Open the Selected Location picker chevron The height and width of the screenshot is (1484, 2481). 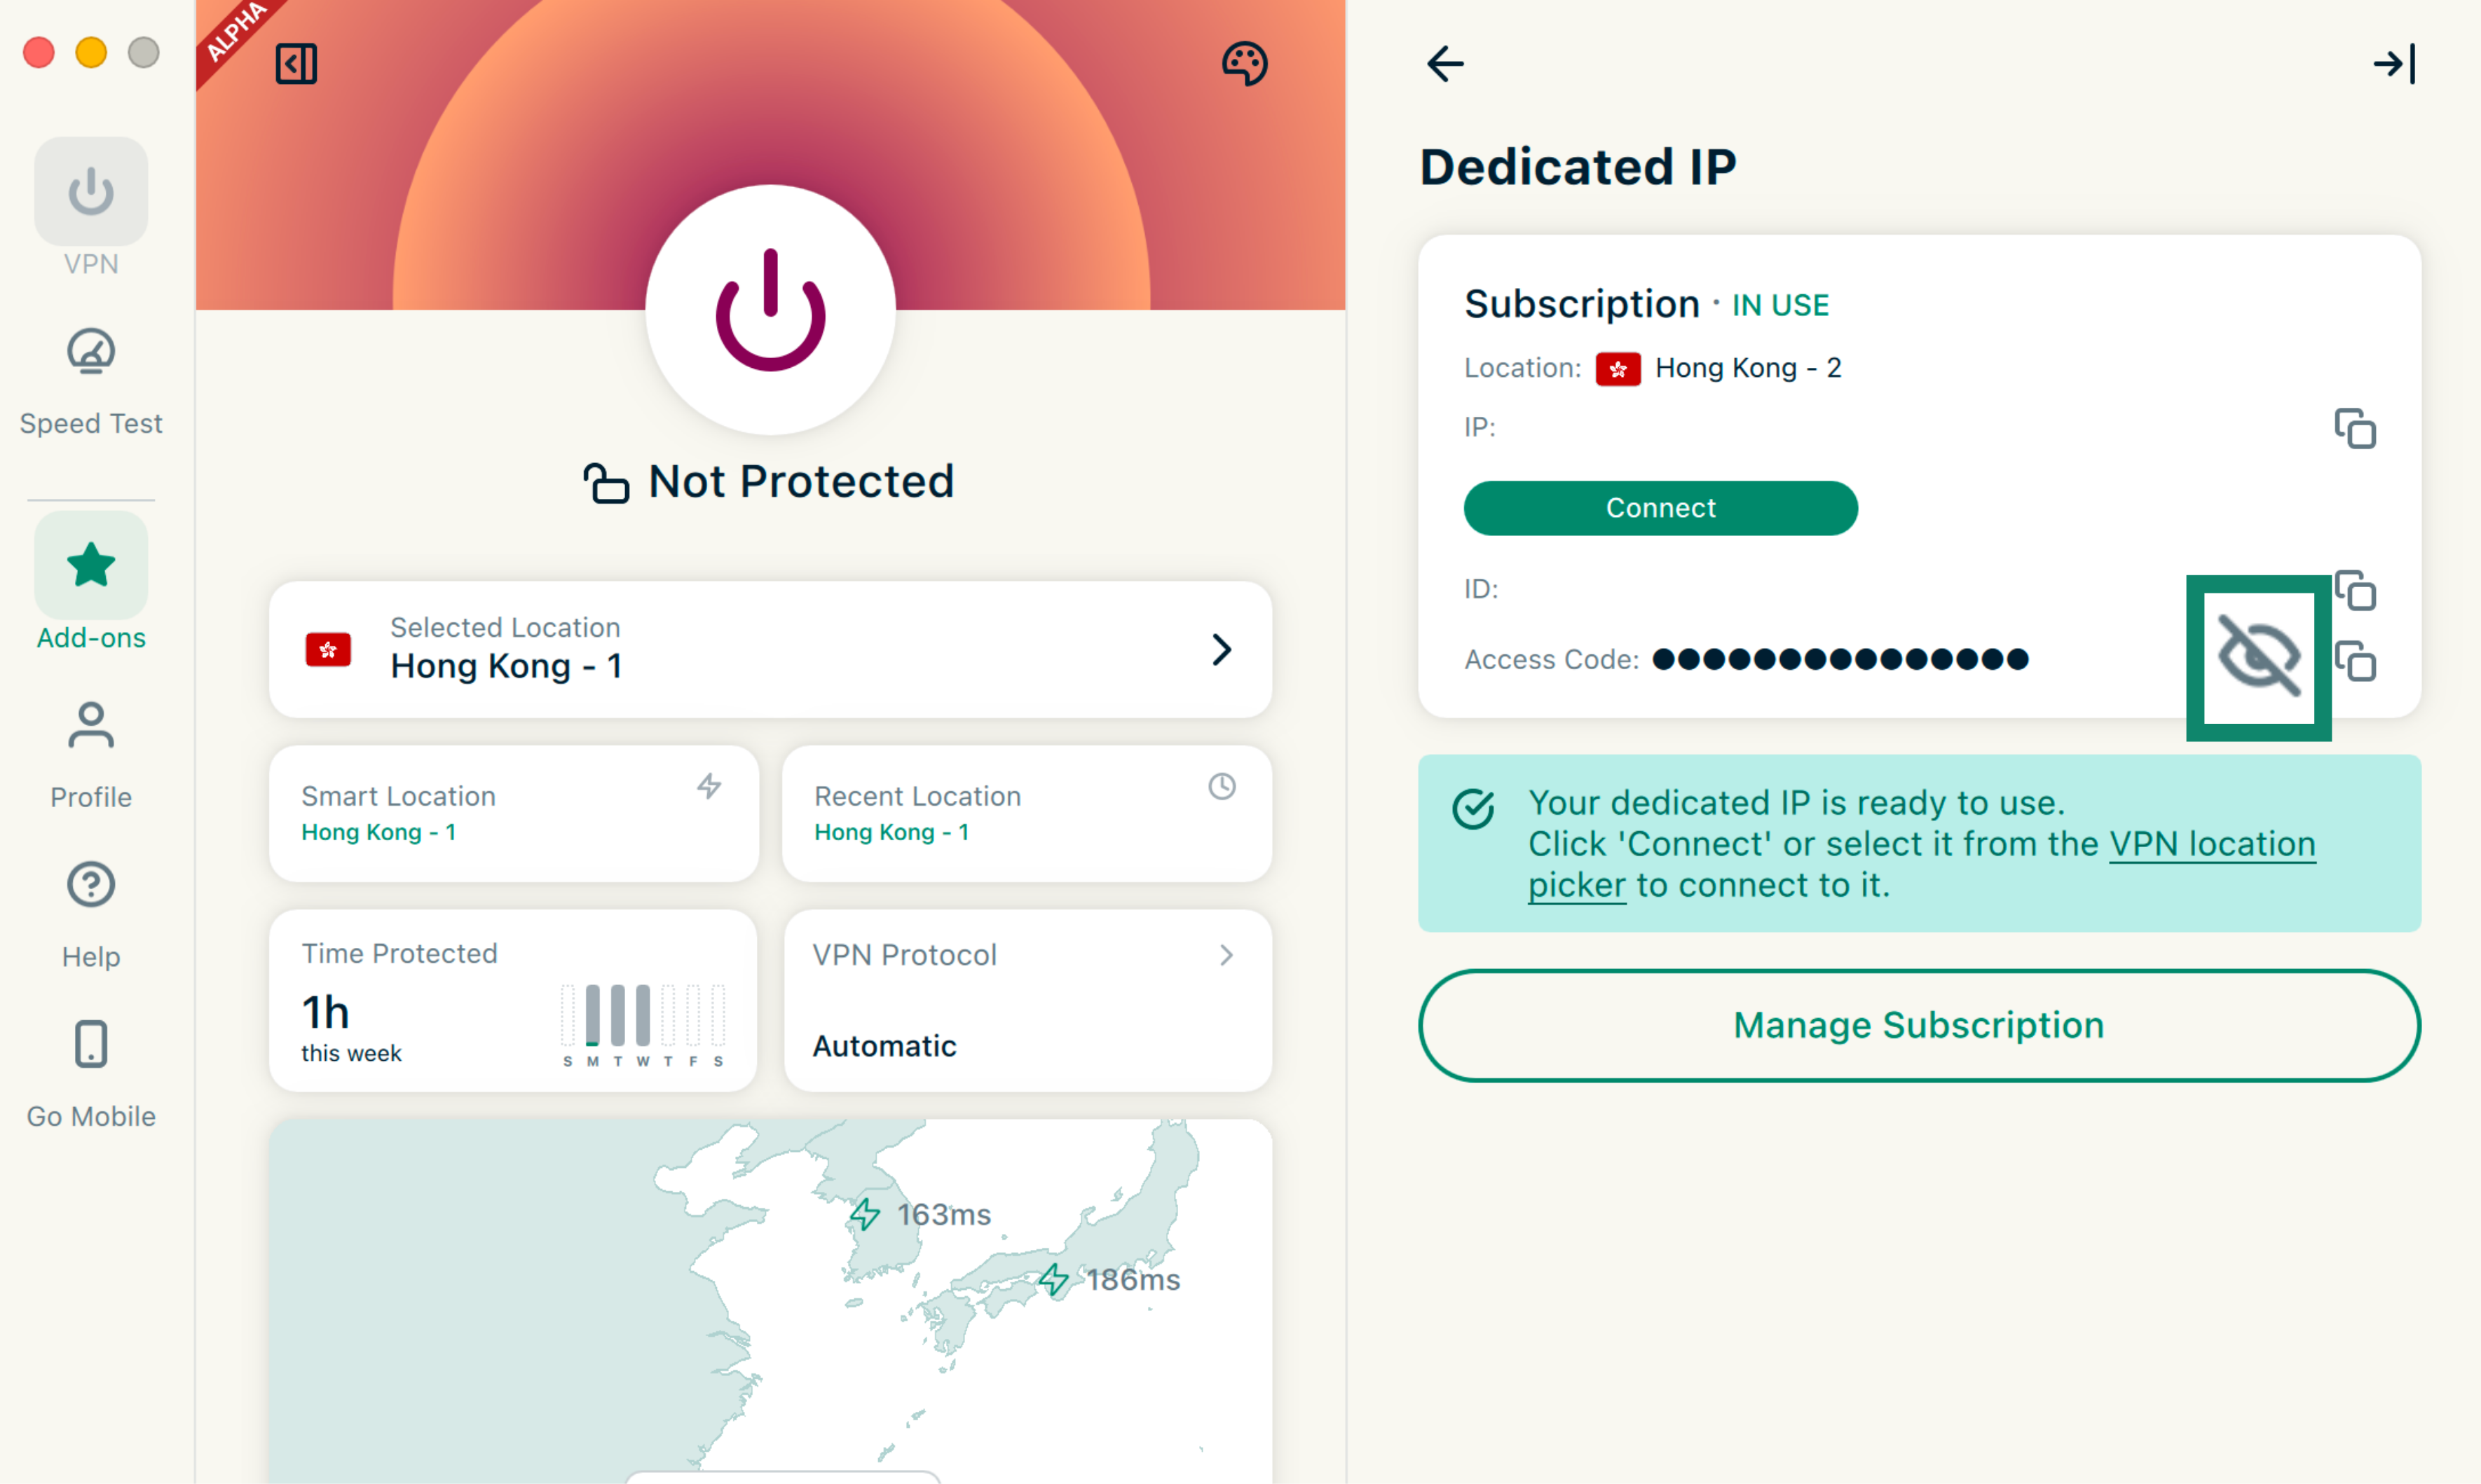(x=1221, y=650)
